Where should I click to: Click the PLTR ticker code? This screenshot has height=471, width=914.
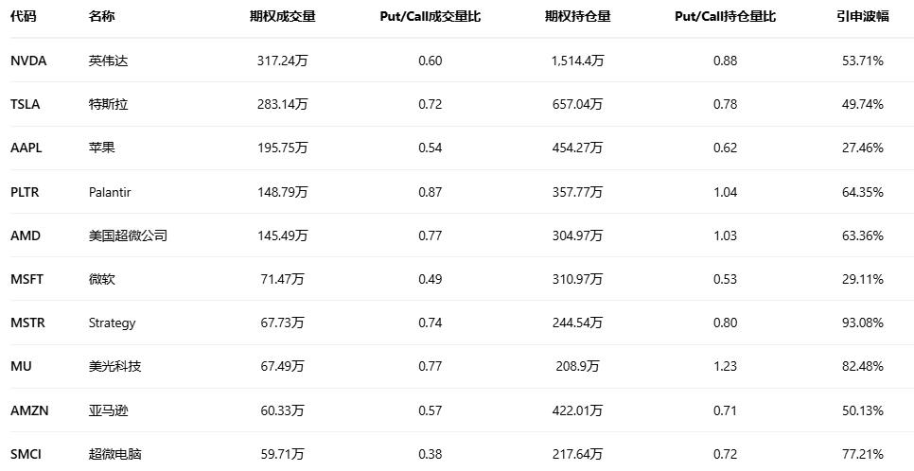click(26, 192)
